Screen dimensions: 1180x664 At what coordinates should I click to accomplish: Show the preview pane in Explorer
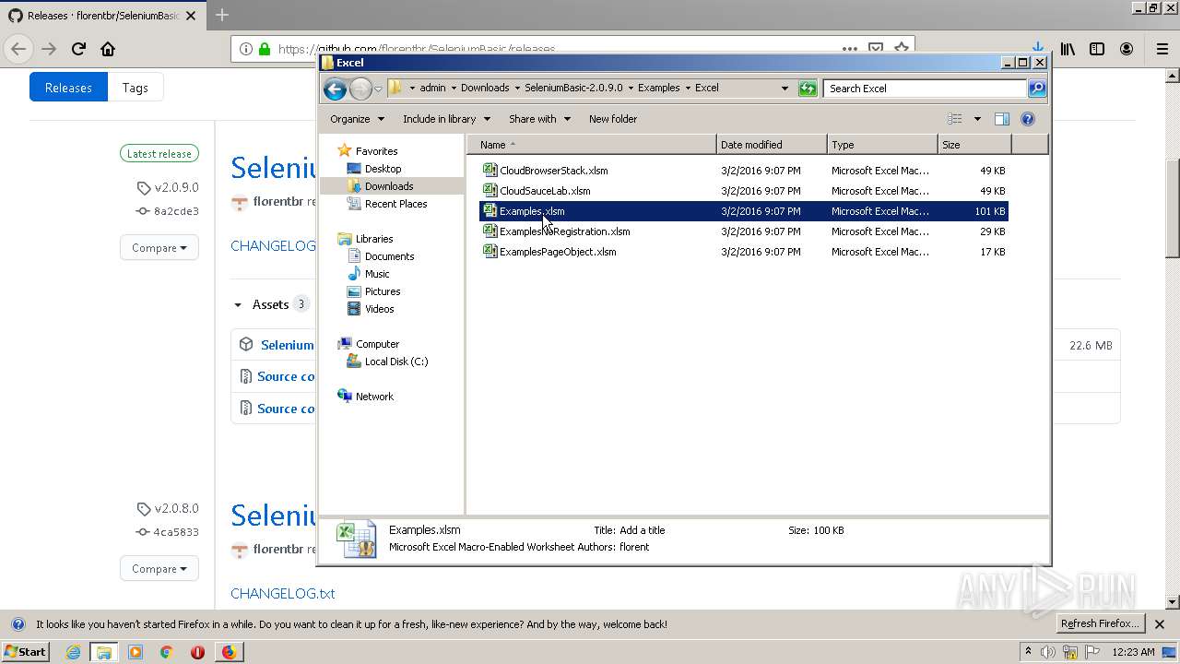pos(1002,119)
